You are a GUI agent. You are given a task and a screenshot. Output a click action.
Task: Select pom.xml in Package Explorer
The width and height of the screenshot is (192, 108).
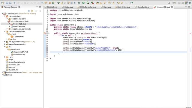tap(12, 67)
